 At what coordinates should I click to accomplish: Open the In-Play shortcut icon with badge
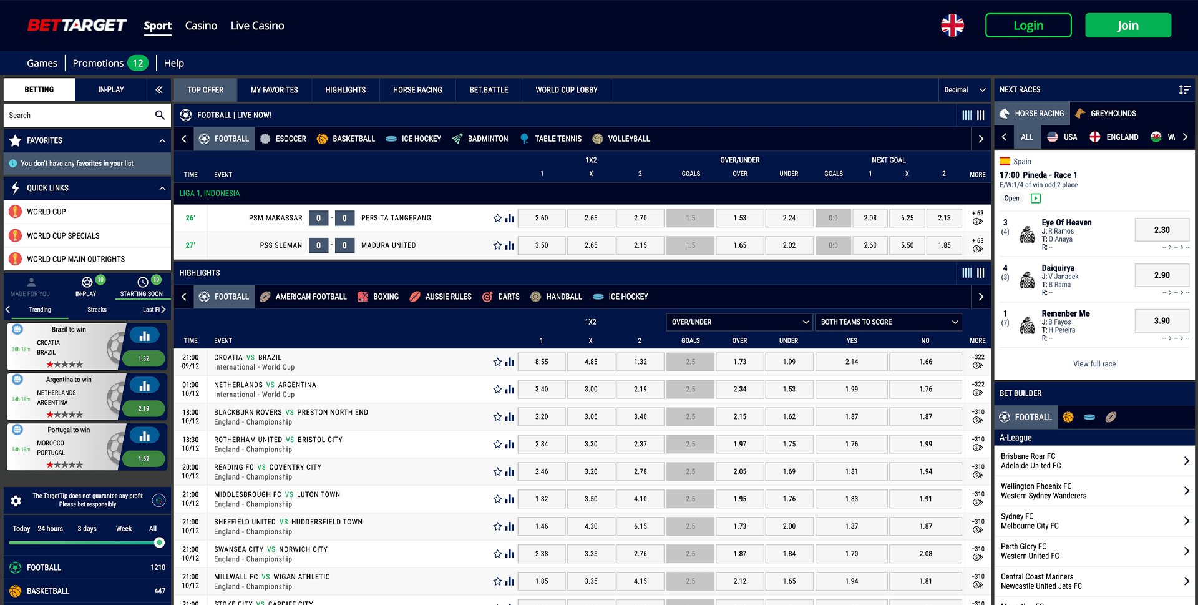point(87,282)
